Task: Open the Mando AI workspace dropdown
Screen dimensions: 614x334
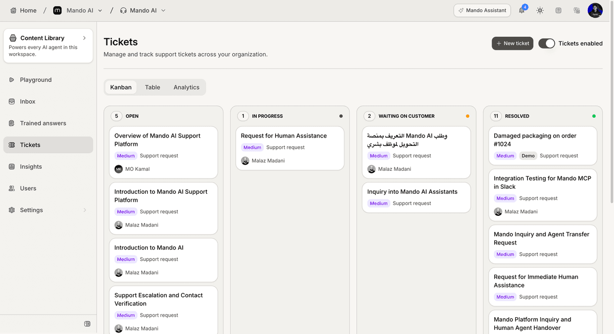Action: pyautogui.click(x=78, y=10)
